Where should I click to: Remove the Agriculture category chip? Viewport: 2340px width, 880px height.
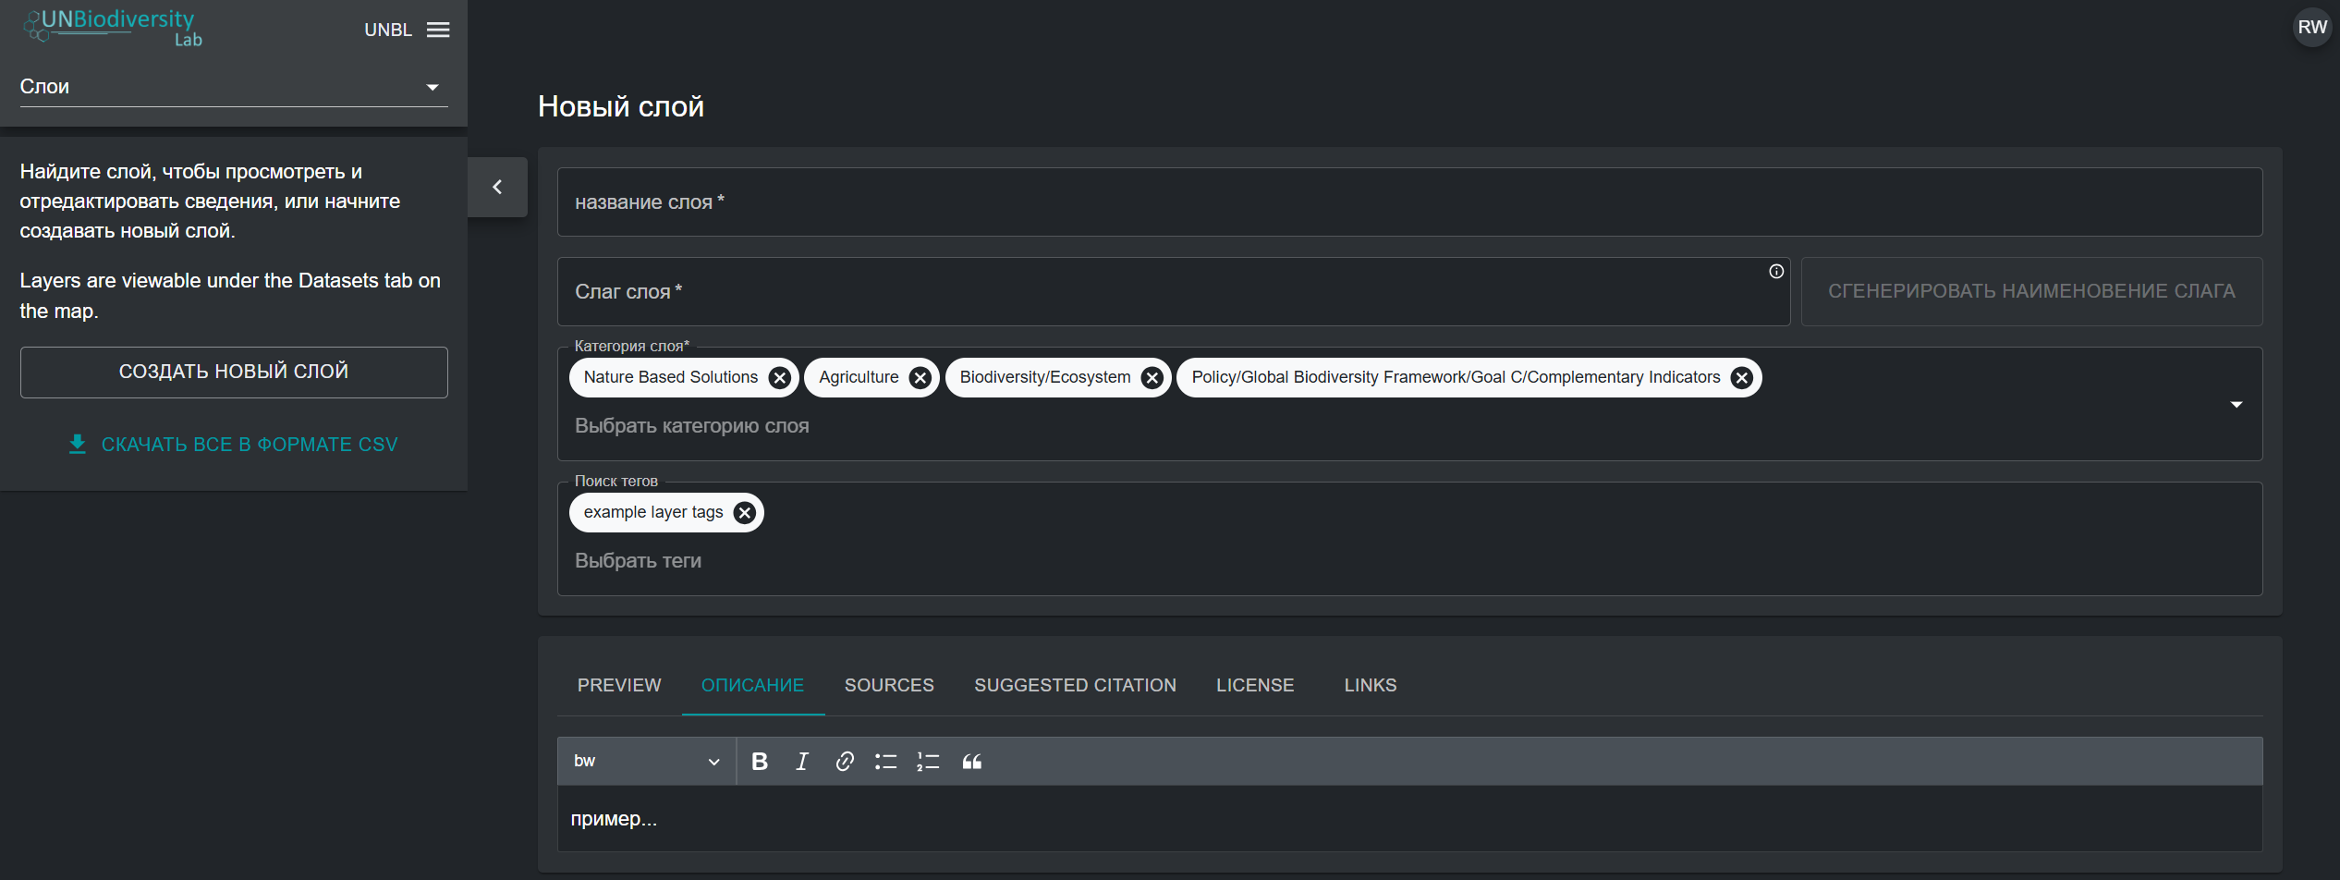click(920, 378)
